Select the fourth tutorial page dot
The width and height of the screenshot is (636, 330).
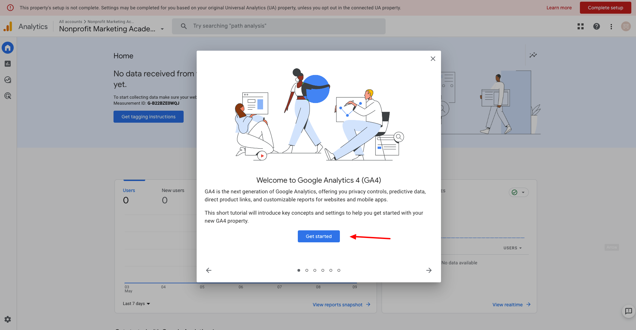point(323,270)
